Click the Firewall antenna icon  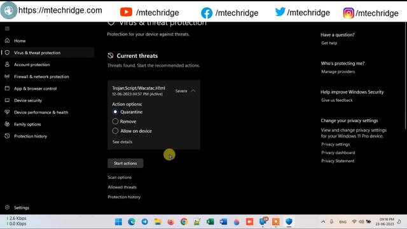7,76
